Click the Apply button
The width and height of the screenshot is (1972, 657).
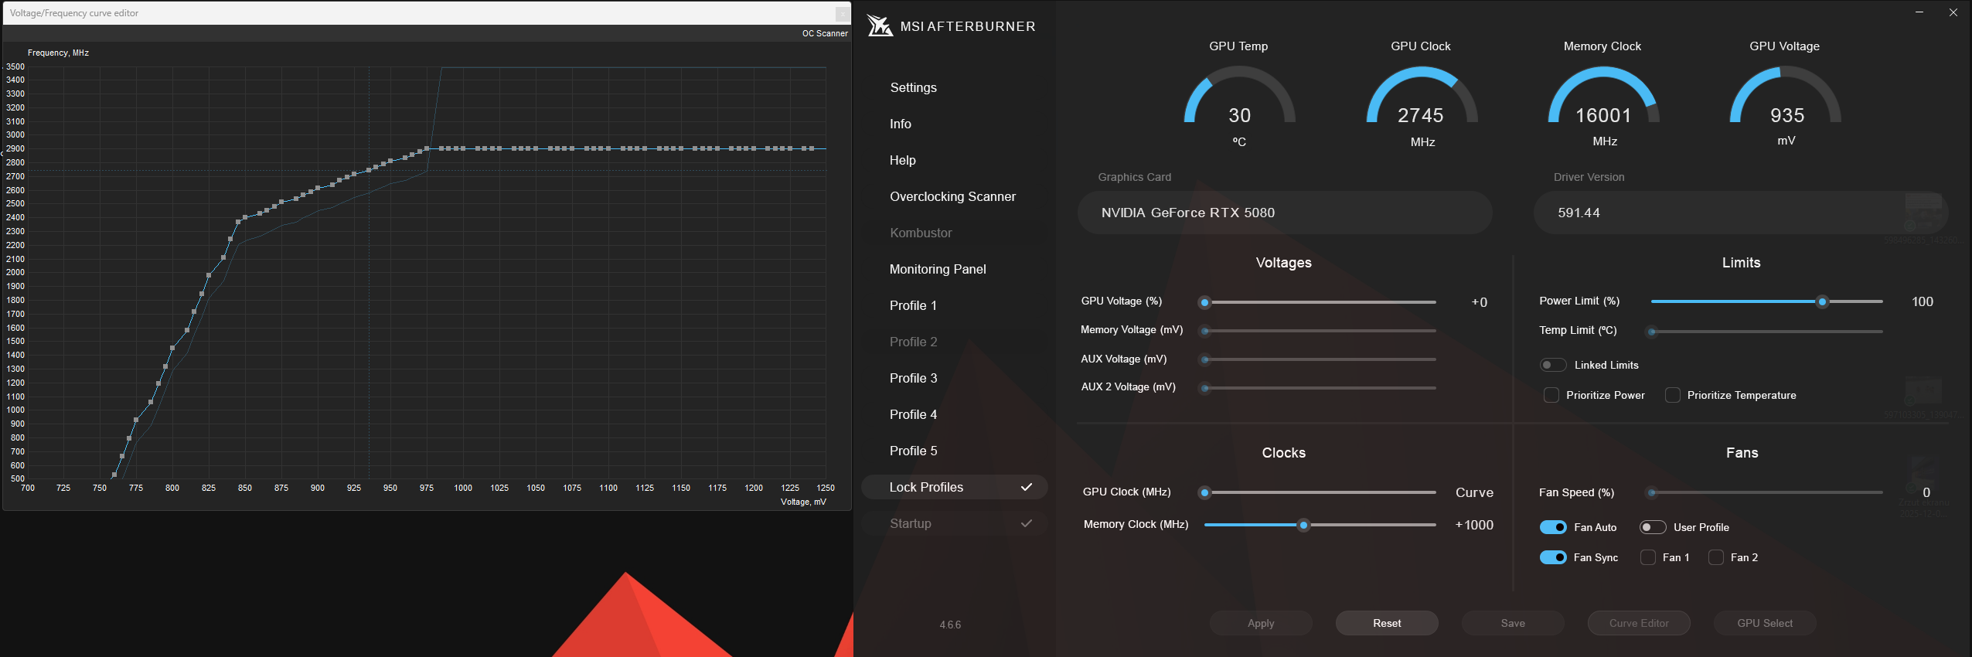coord(1261,623)
